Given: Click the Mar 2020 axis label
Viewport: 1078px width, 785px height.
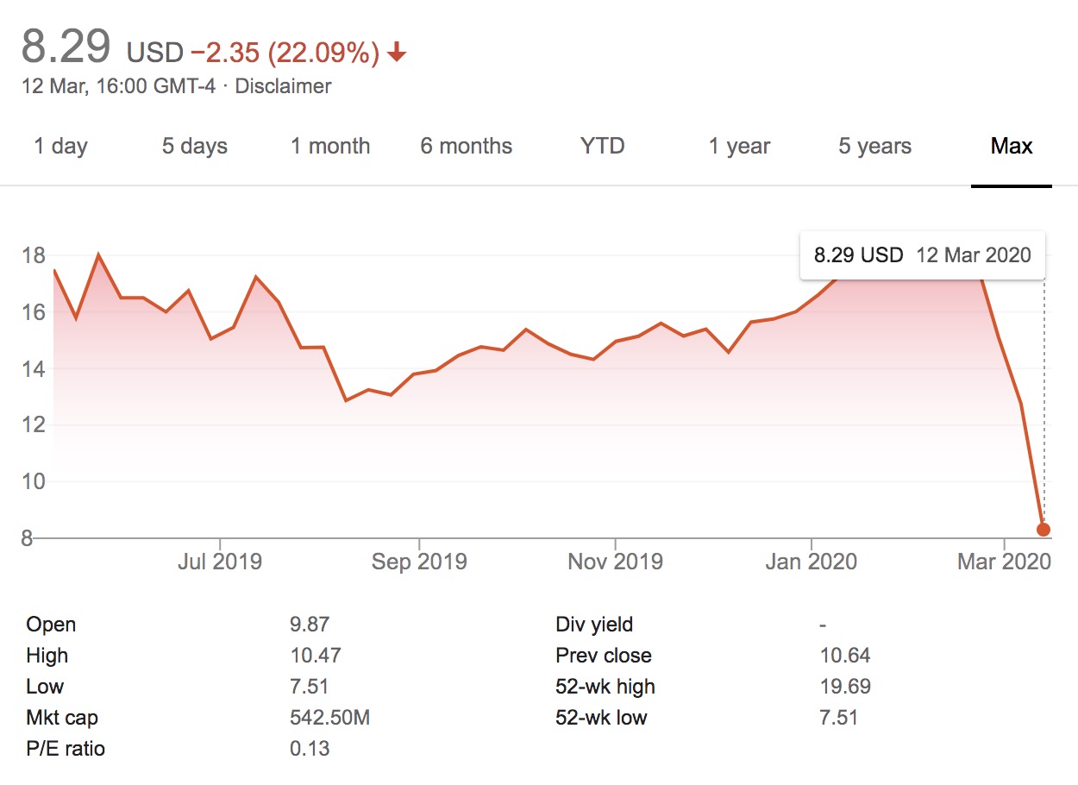Looking at the screenshot, I should tap(1004, 562).
